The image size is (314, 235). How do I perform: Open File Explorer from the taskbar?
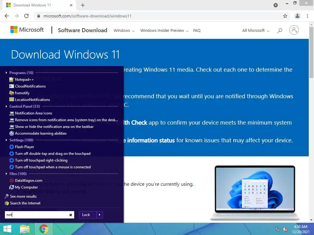25,229
